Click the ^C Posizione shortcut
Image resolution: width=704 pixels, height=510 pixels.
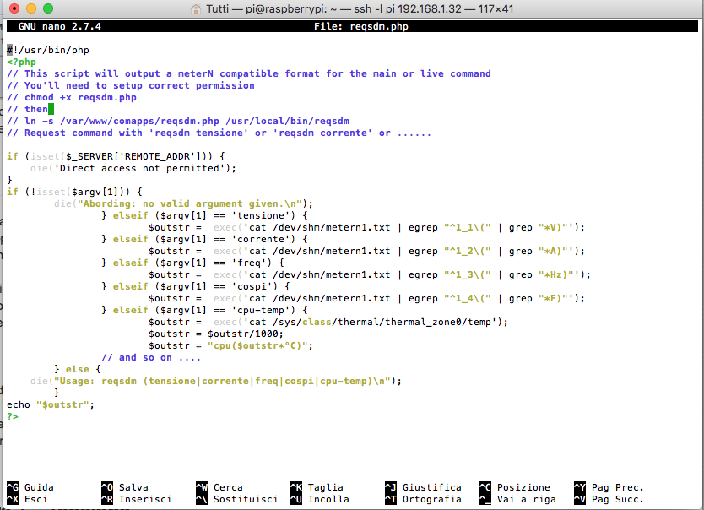point(515,487)
